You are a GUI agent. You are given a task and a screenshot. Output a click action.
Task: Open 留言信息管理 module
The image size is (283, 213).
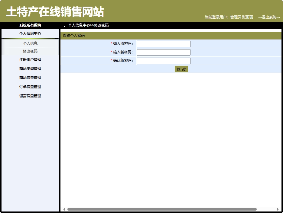pos(30,96)
